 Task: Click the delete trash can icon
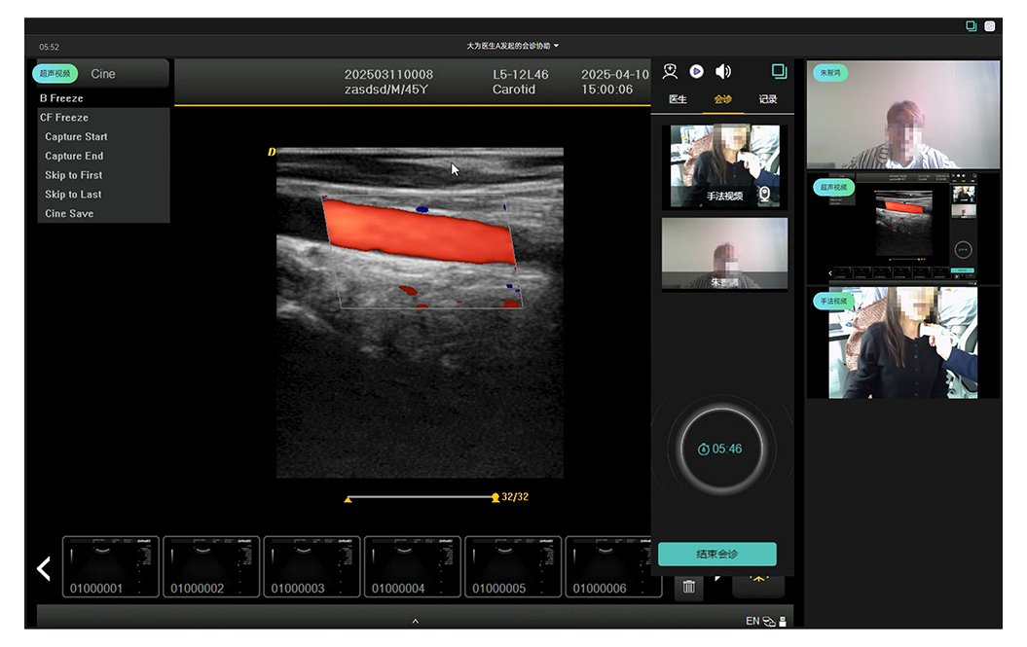[x=688, y=587]
